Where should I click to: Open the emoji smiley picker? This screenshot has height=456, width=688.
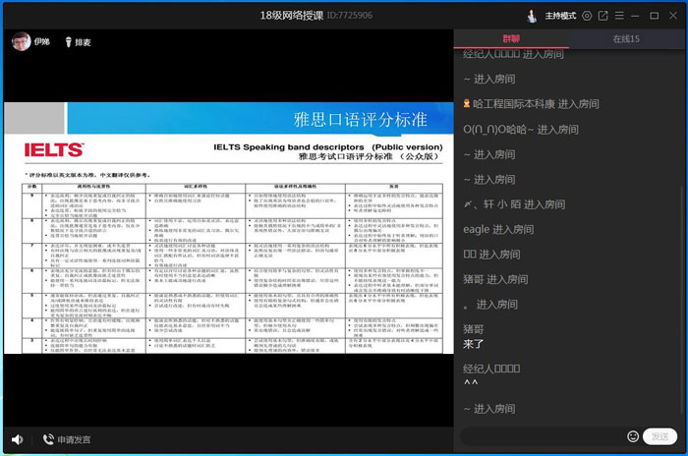[633, 436]
